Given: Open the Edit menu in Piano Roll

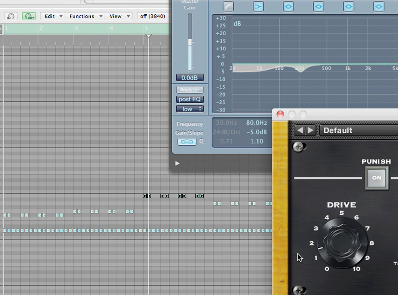Looking at the screenshot, I should (x=54, y=16).
